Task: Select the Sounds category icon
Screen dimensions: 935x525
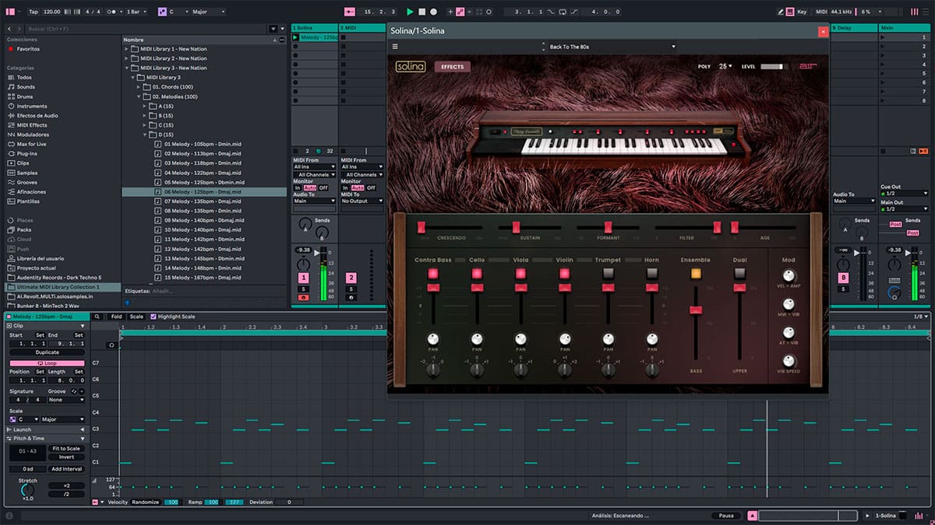Action: point(10,87)
